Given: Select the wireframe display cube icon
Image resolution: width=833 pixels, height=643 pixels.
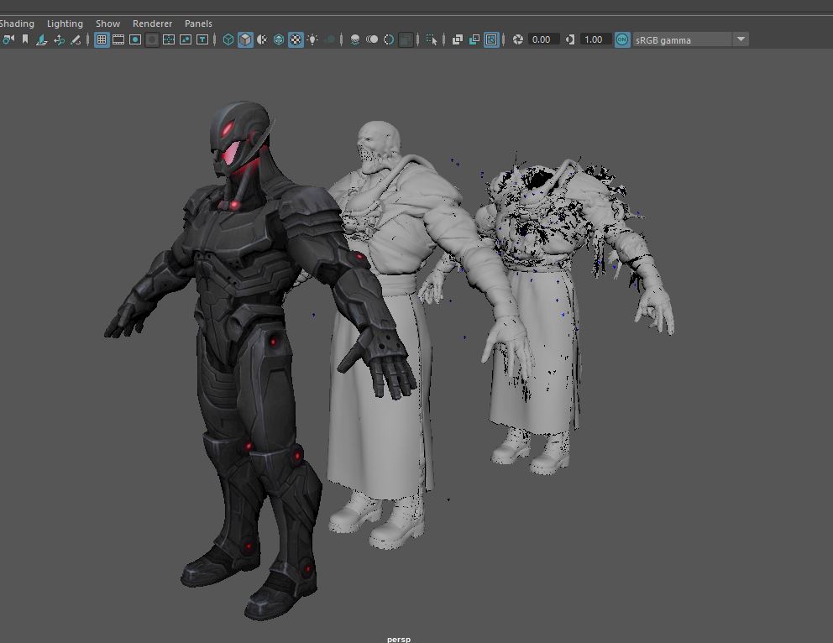Looking at the screenshot, I should click(x=228, y=39).
